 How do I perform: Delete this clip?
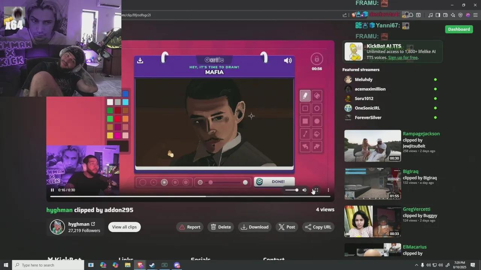(x=221, y=227)
